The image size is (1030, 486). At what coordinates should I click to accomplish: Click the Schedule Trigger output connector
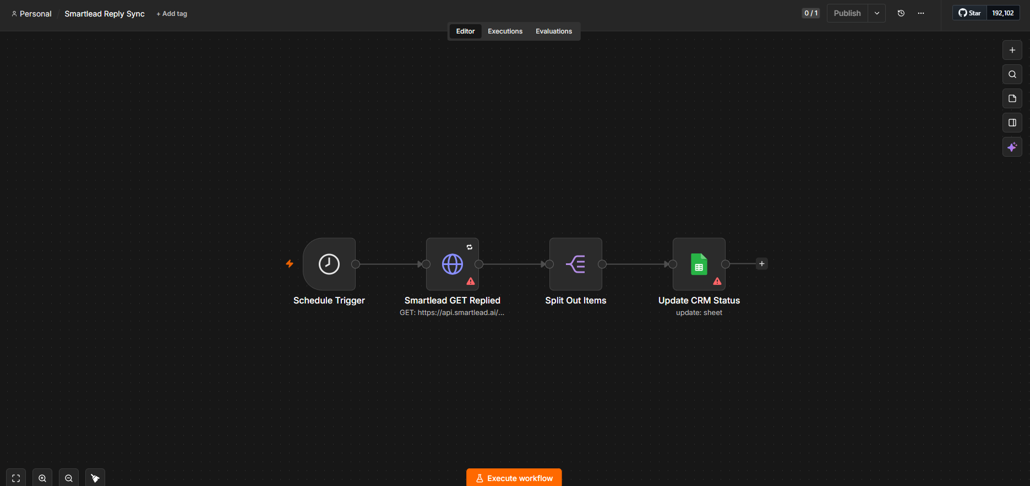[x=356, y=264]
